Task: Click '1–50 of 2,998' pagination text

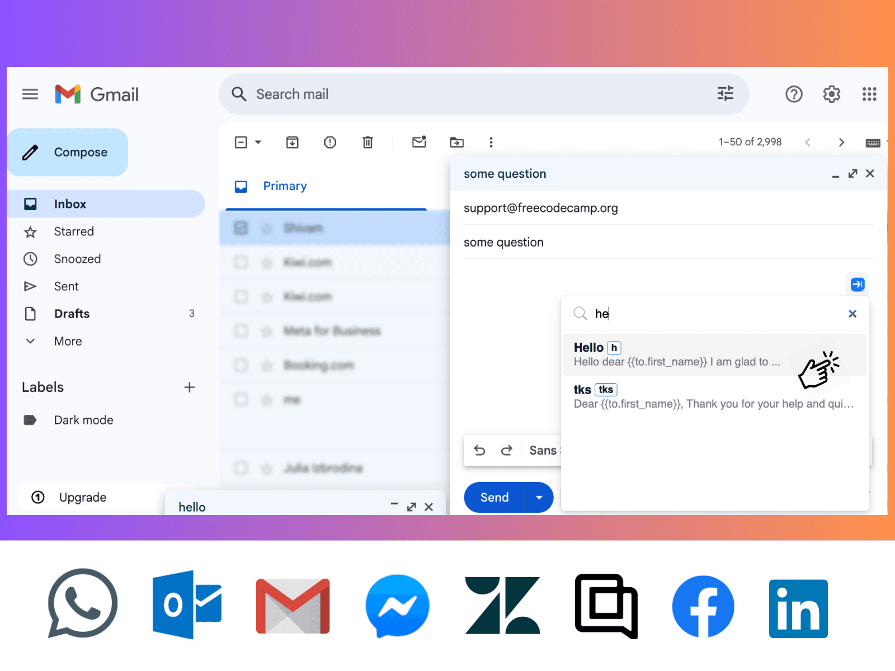Action: click(x=750, y=142)
